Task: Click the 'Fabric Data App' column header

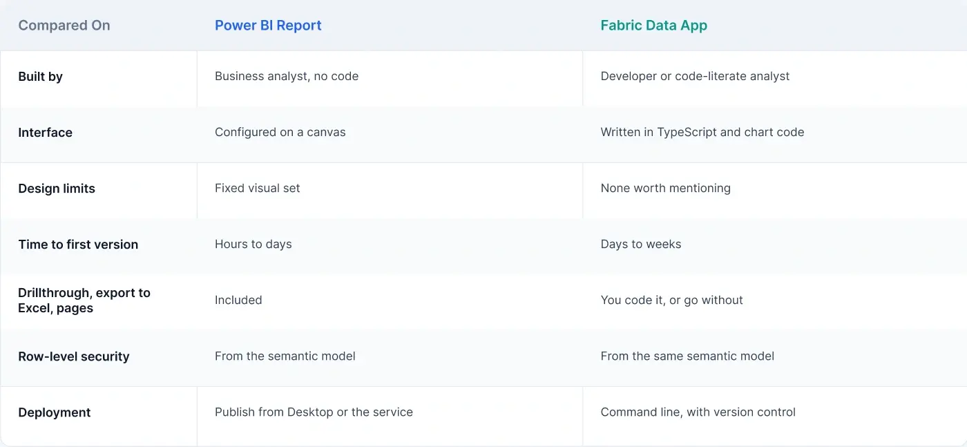Action: coord(653,26)
